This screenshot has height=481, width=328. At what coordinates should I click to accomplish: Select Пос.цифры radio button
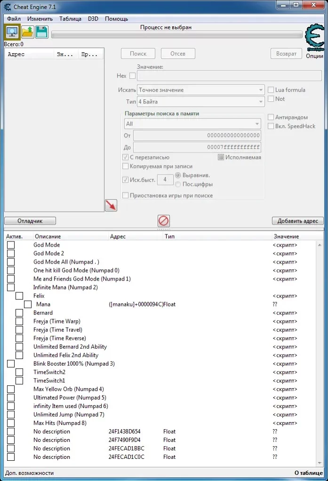pos(178,184)
